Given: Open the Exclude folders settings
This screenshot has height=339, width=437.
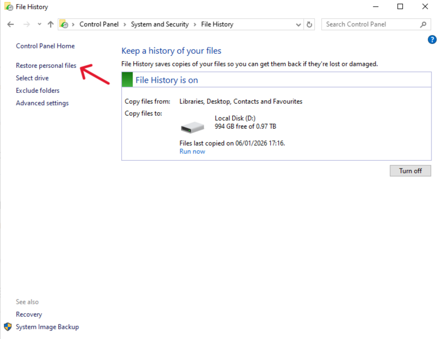Looking at the screenshot, I should pos(38,90).
